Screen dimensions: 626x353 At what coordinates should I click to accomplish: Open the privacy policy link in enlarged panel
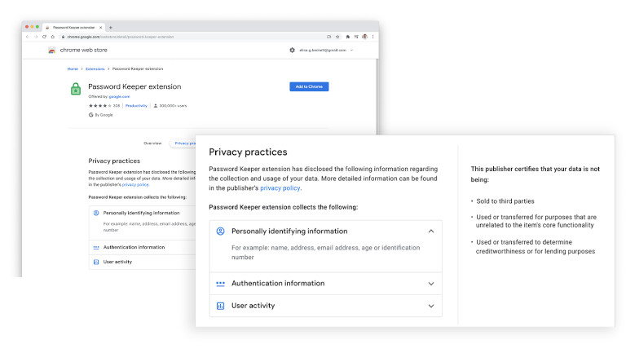[x=280, y=188]
